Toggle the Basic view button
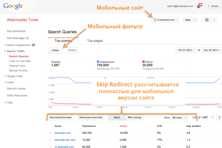The height and width of the screenshot is (148, 222). point(117,117)
